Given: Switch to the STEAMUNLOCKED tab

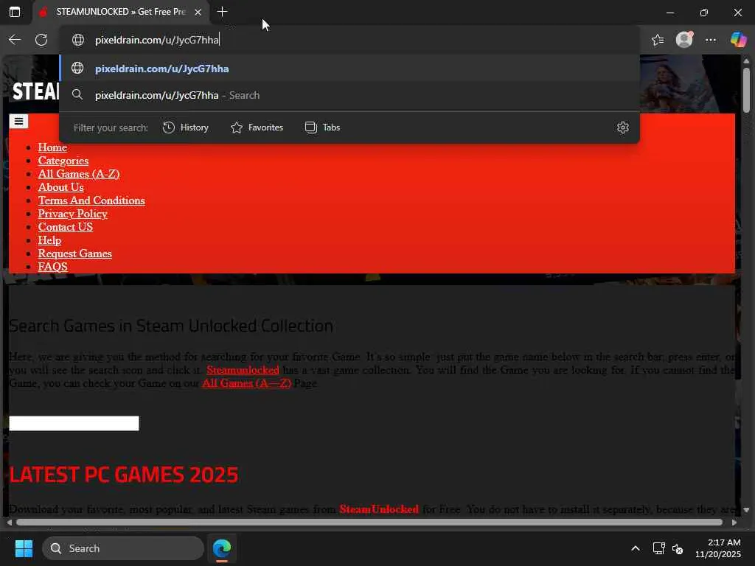Looking at the screenshot, I should (x=120, y=12).
